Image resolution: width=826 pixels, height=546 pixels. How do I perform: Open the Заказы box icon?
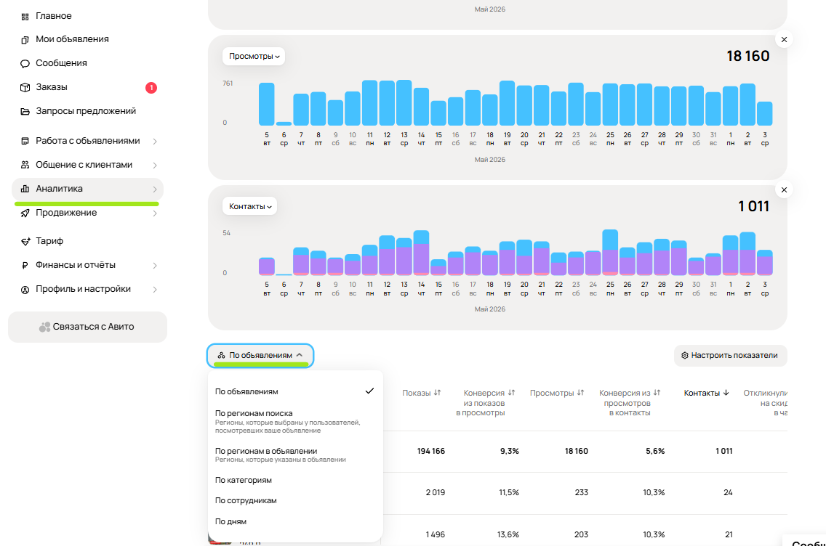click(25, 87)
